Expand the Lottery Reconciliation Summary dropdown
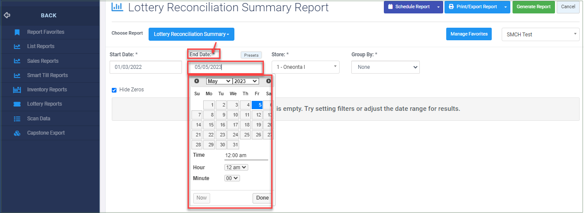Image resolution: width=584 pixels, height=213 pixels. pyautogui.click(x=191, y=34)
